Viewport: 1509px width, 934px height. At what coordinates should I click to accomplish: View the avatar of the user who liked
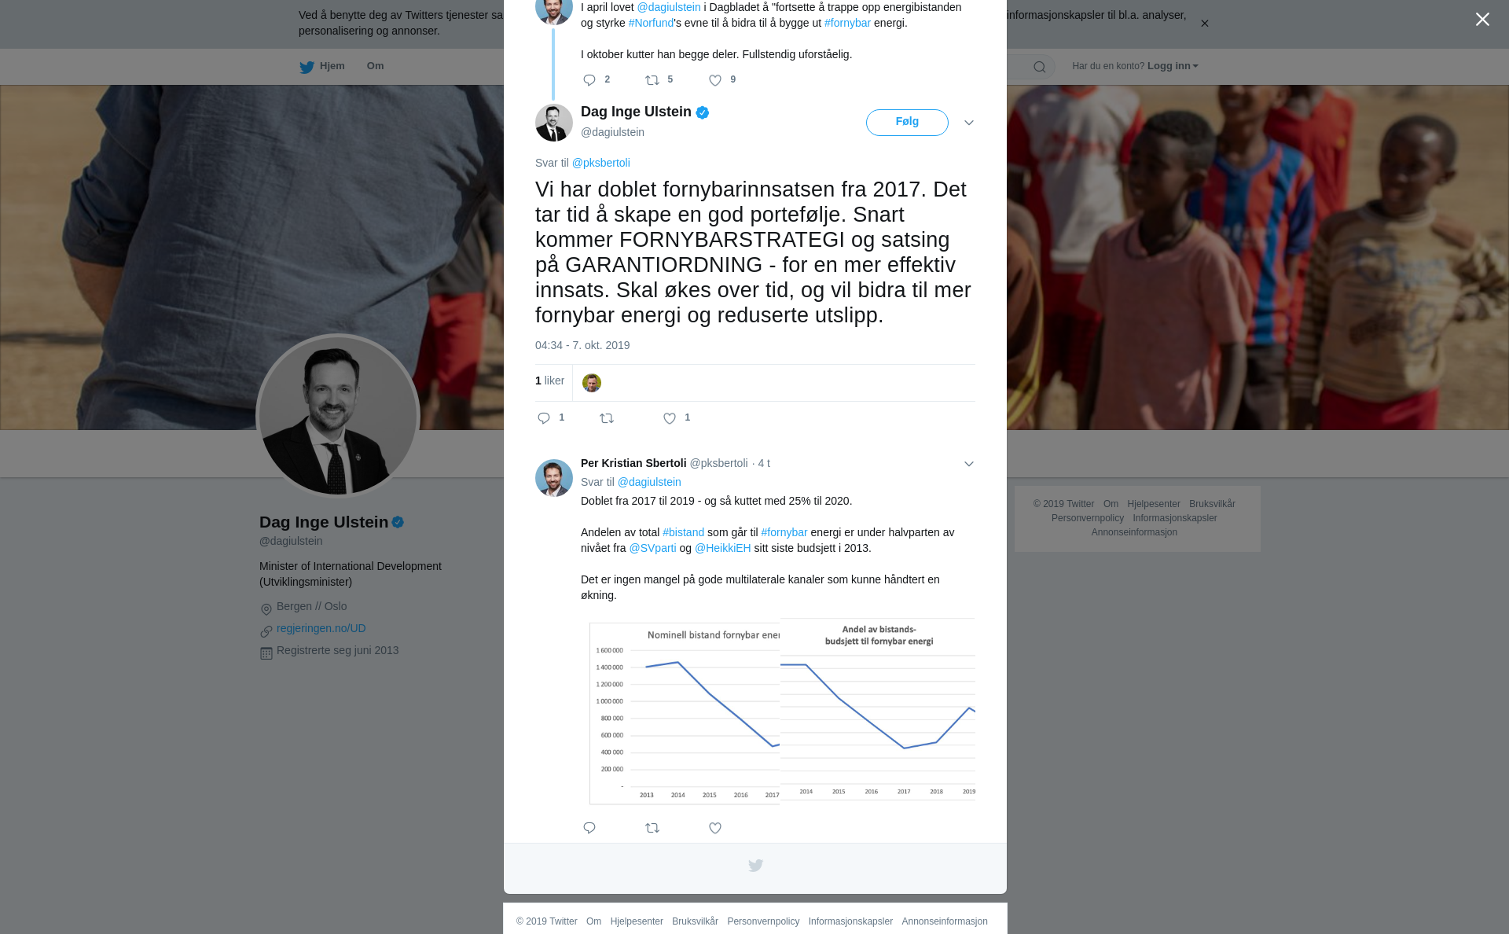(592, 383)
